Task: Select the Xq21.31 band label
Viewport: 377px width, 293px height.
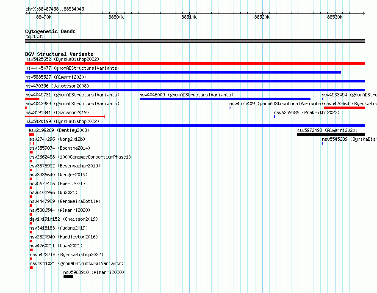Action: click(34, 36)
